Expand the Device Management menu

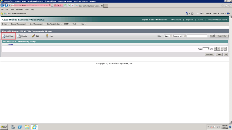[19, 24]
